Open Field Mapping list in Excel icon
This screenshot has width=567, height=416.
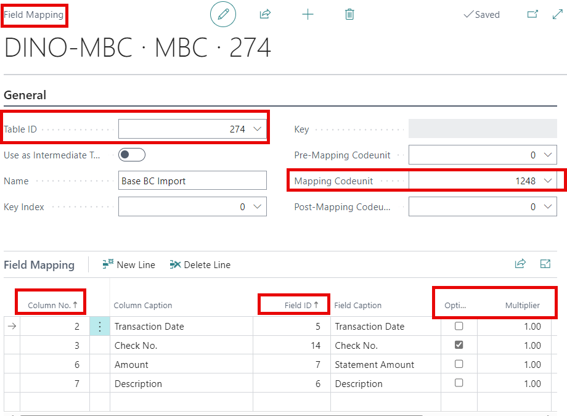coord(545,263)
